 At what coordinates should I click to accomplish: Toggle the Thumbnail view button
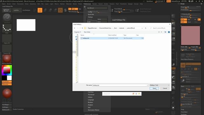[7, 82]
